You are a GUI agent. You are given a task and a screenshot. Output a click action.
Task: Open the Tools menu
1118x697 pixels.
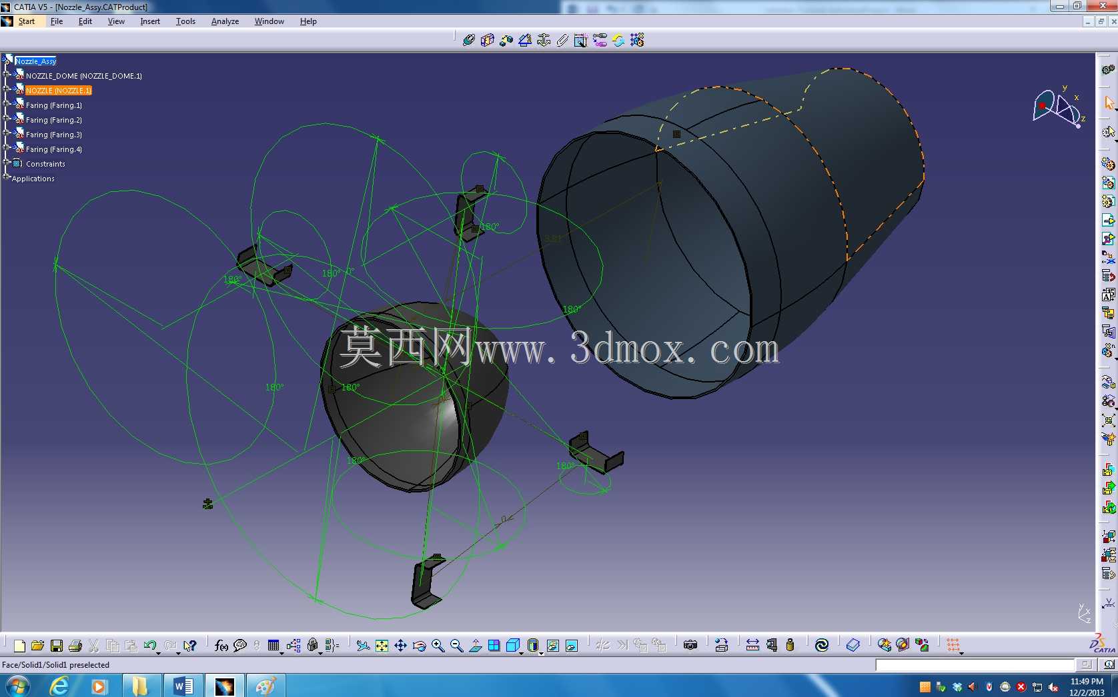tap(185, 21)
